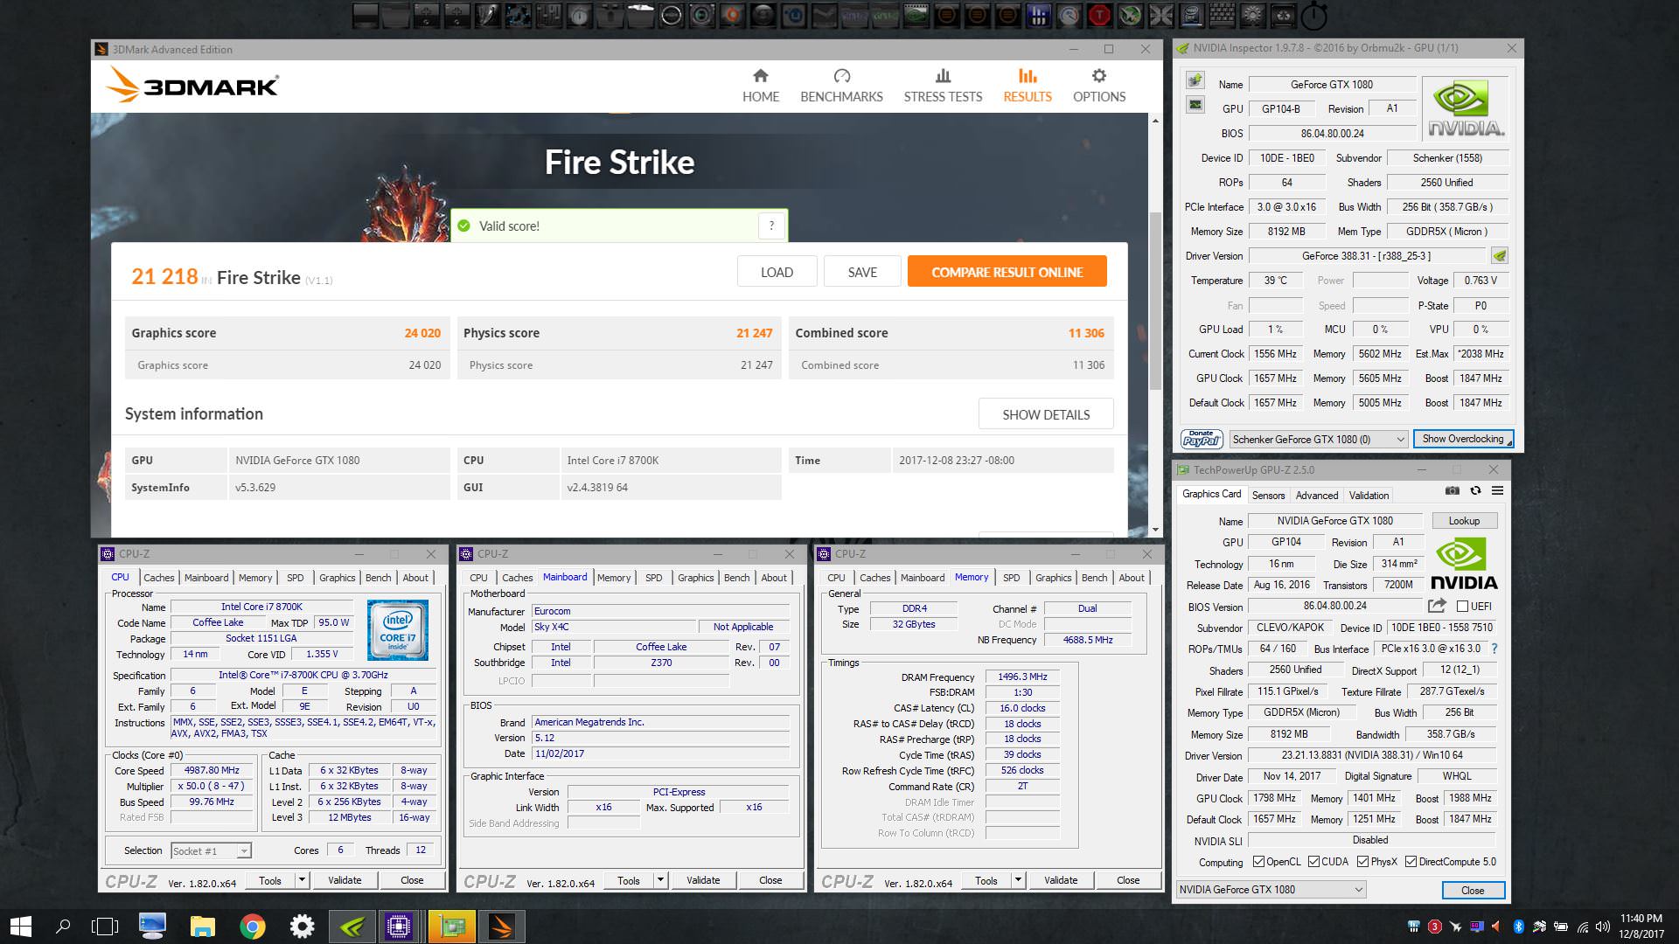This screenshot has width=1679, height=944.
Task: Open SPD tab in Memory CPU-Z window
Action: (1011, 578)
